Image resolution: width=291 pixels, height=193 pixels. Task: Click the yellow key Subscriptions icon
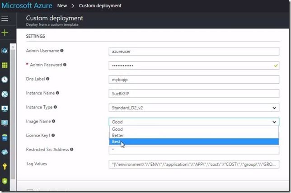5,166
